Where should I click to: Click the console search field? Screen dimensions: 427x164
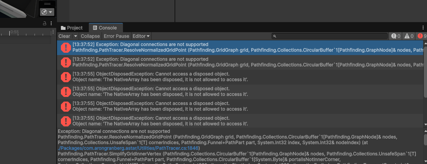(330, 36)
